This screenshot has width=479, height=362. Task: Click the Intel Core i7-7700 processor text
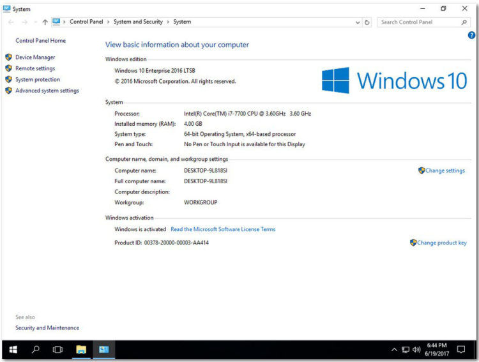pos(247,114)
